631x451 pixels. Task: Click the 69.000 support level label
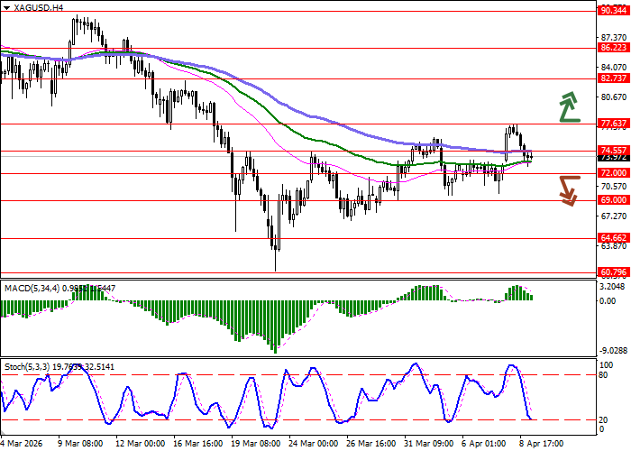[x=613, y=200]
